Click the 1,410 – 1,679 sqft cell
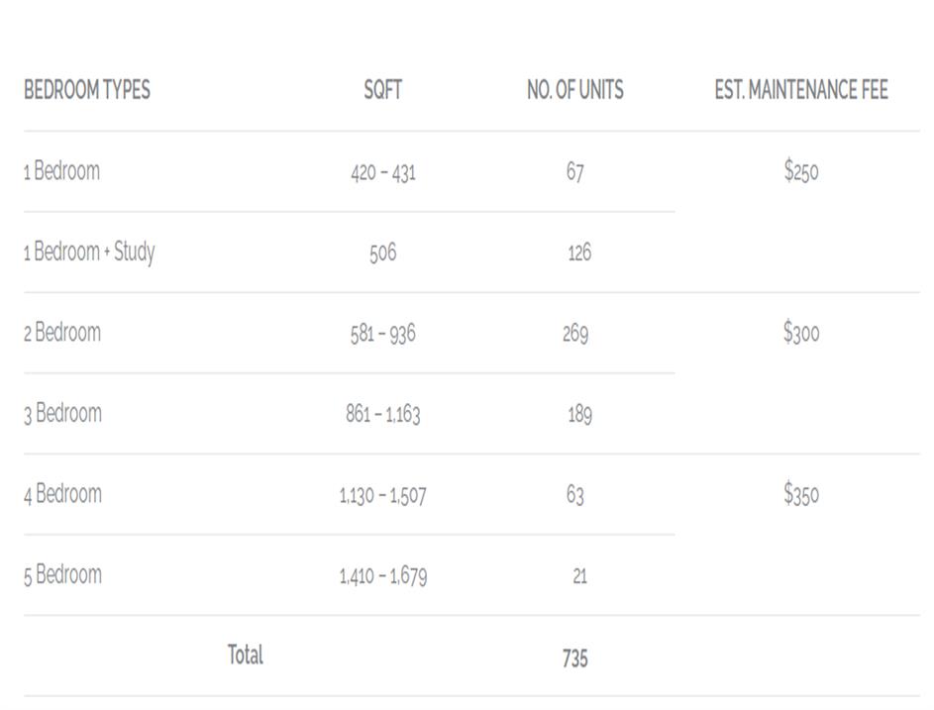This screenshot has height=710, width=934. [383, 576]
